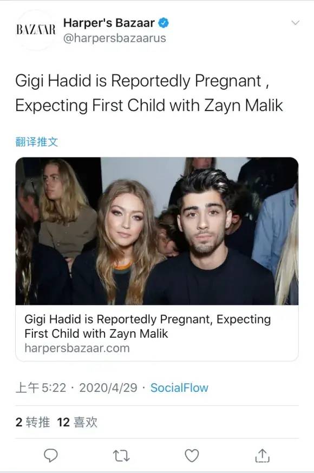Expand the tweet options chevron
The height and width of the screenshot is (473, 314).
tap(295, 23)
